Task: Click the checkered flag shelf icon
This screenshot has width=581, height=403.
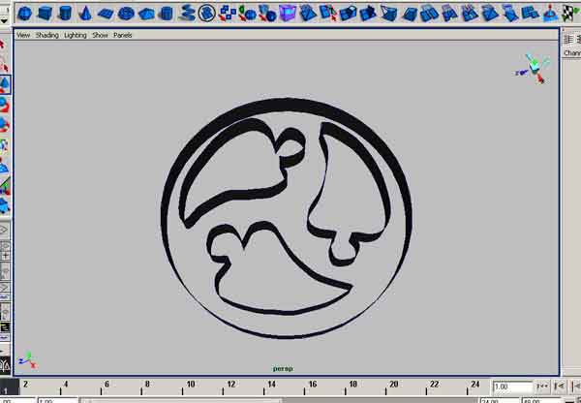Action: (x=570, y=13)
